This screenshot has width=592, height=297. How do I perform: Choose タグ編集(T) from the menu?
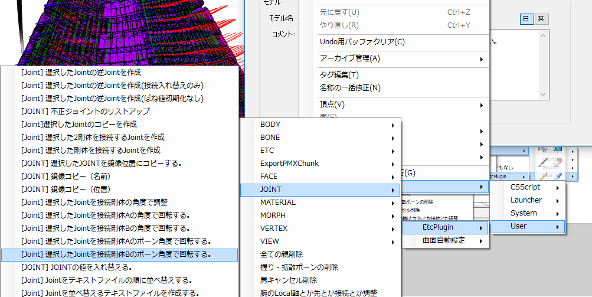coord(339,75)
